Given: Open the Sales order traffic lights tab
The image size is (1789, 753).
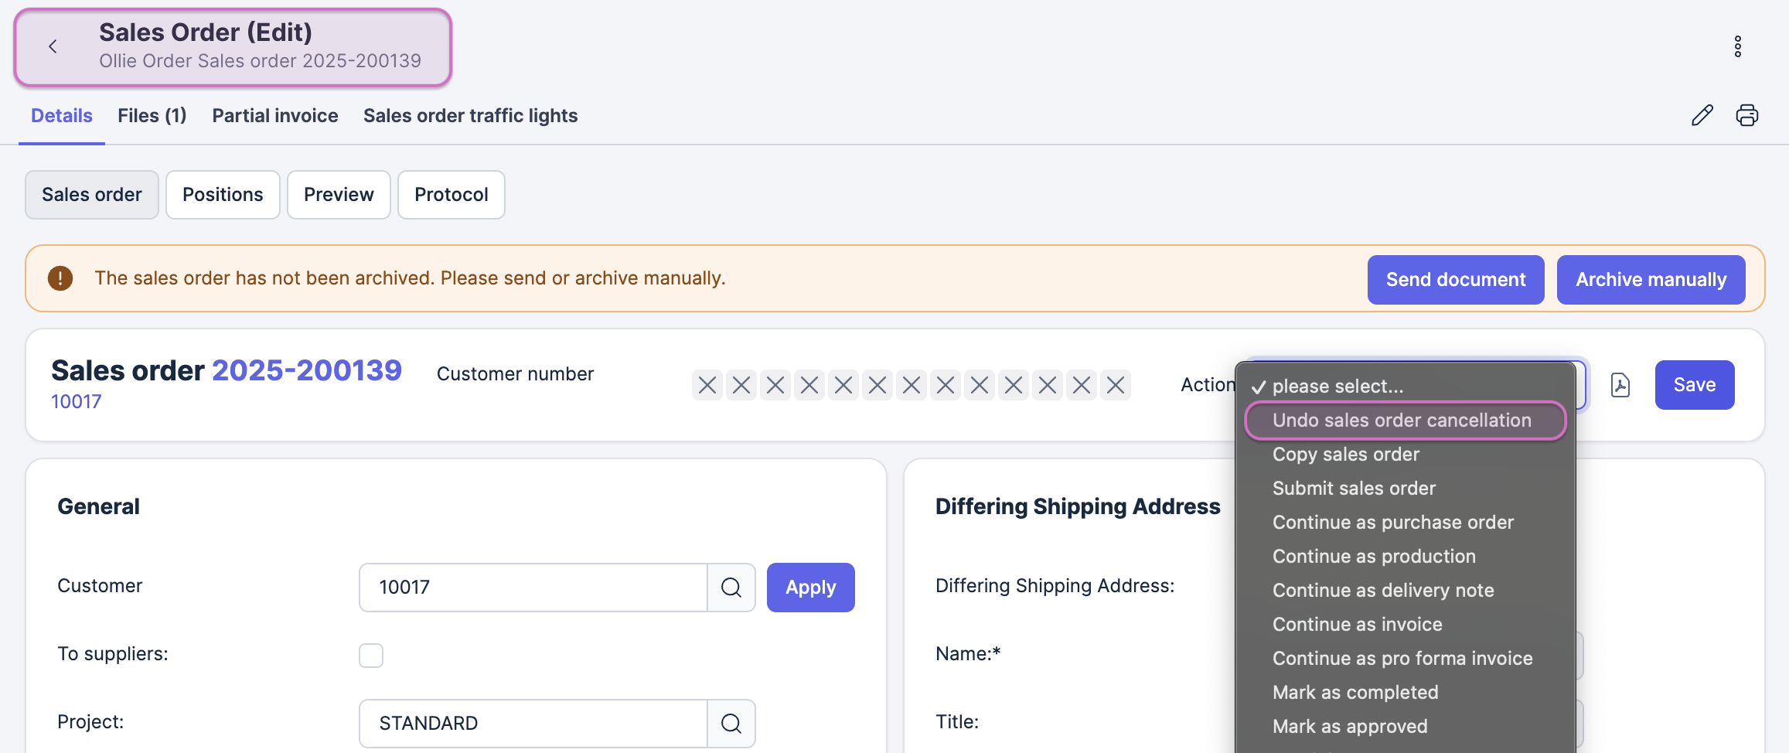Looking at the screenshot, I should pyautogui.click(x=470, y=116).
